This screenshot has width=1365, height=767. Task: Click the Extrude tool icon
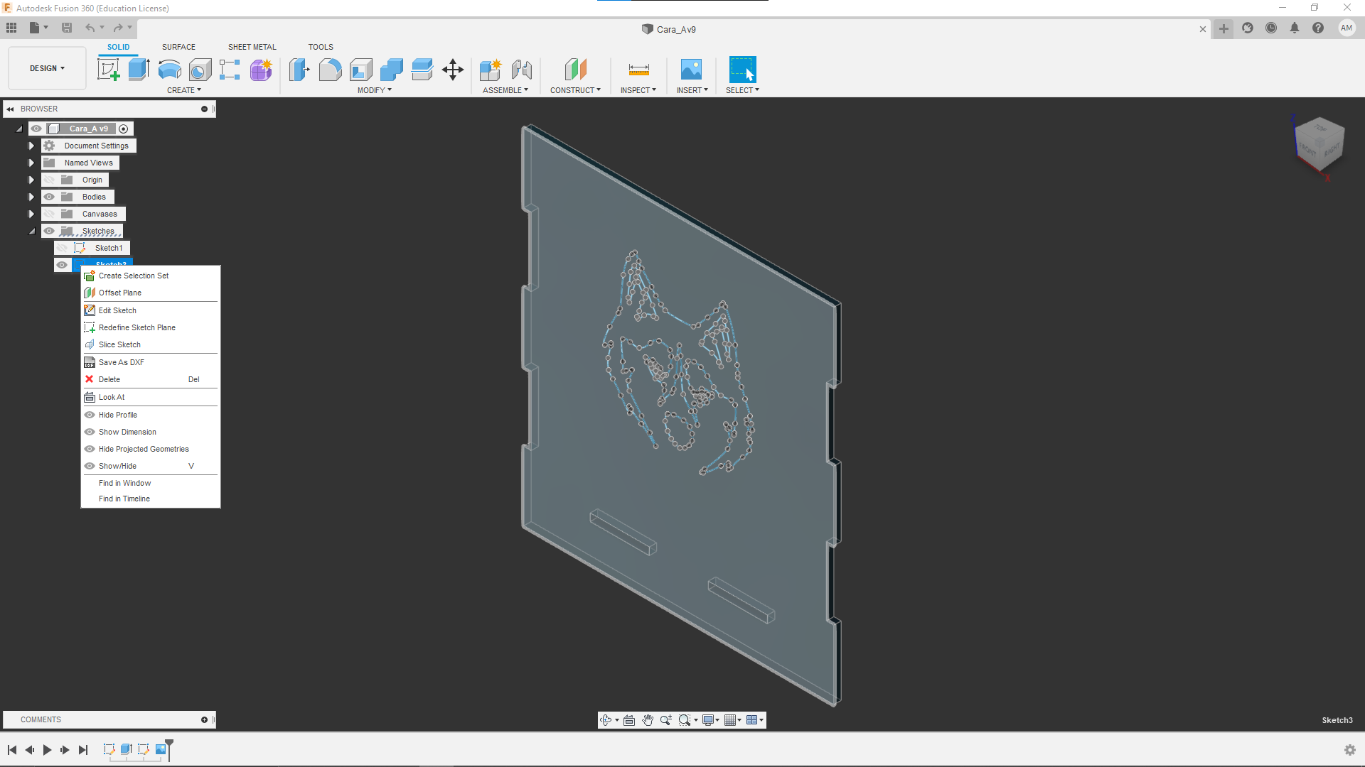139,70
